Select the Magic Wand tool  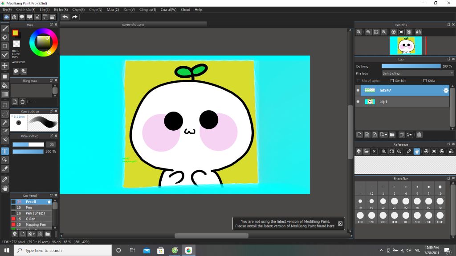click(x=5, y=122)
